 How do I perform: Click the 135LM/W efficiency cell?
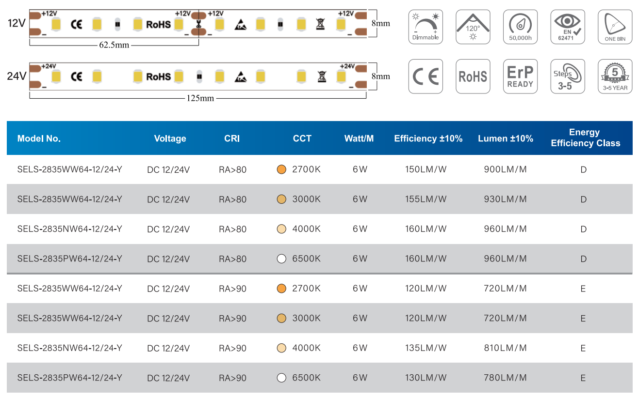click(x=426, y=348)
